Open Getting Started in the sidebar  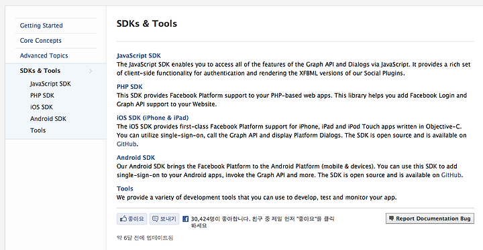coord(42,25)
